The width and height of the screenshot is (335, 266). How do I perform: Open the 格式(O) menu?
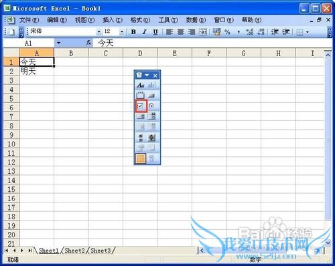[140, 20]
